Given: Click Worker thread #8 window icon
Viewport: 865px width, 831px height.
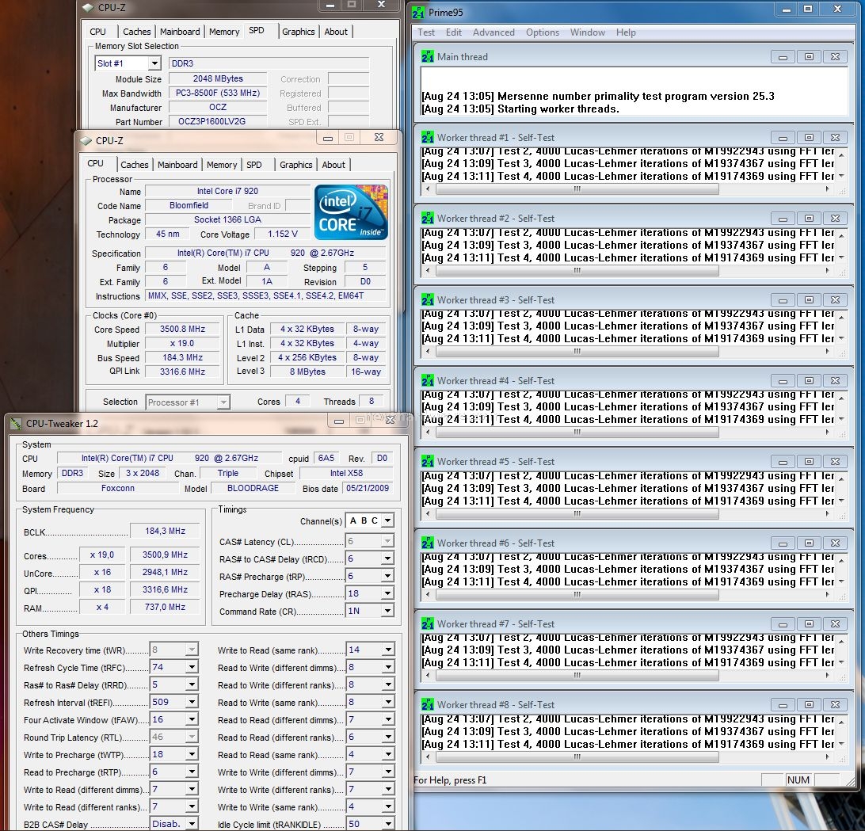Looking at the screenshot, I should (x=428, y=704).
